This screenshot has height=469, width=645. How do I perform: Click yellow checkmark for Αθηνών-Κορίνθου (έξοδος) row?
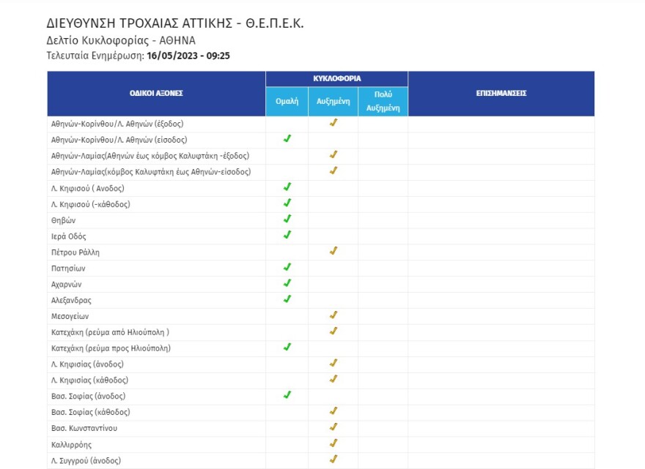[333, 122]
